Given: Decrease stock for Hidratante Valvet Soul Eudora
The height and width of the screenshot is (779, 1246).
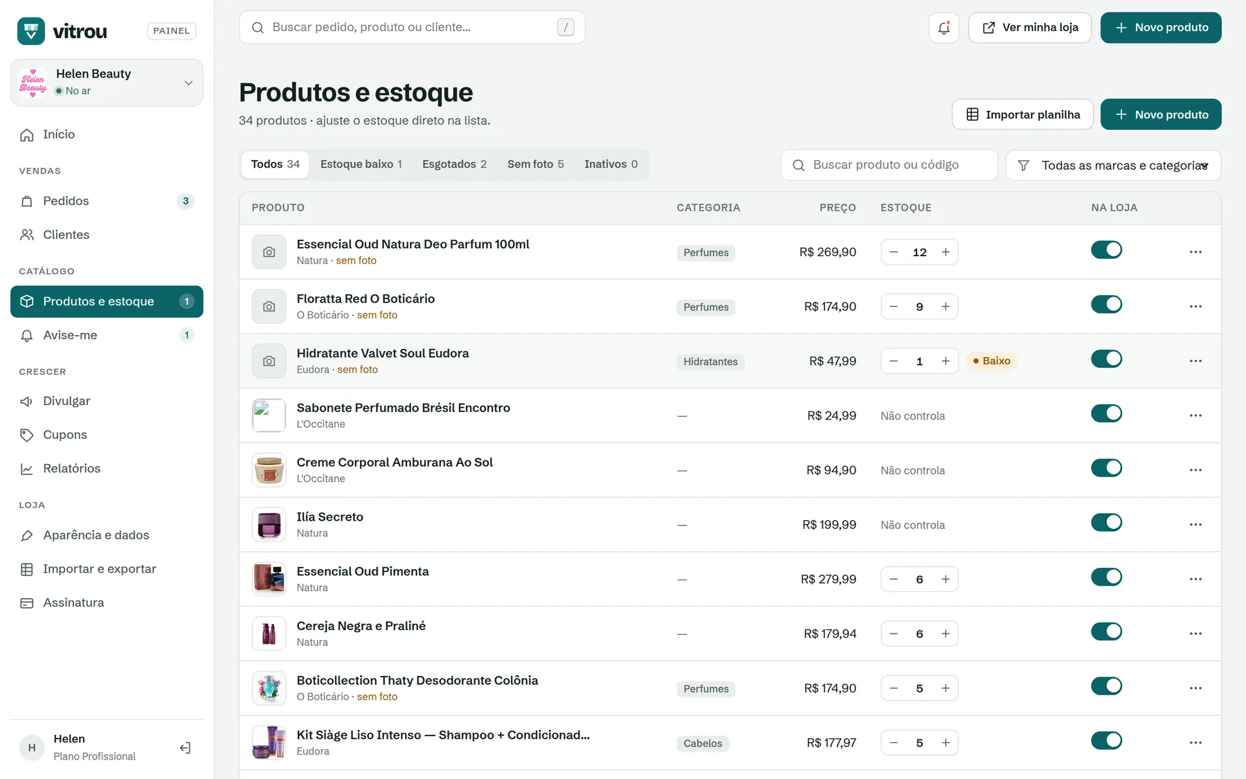Looking at the screenshot, I should pos(894,361).
